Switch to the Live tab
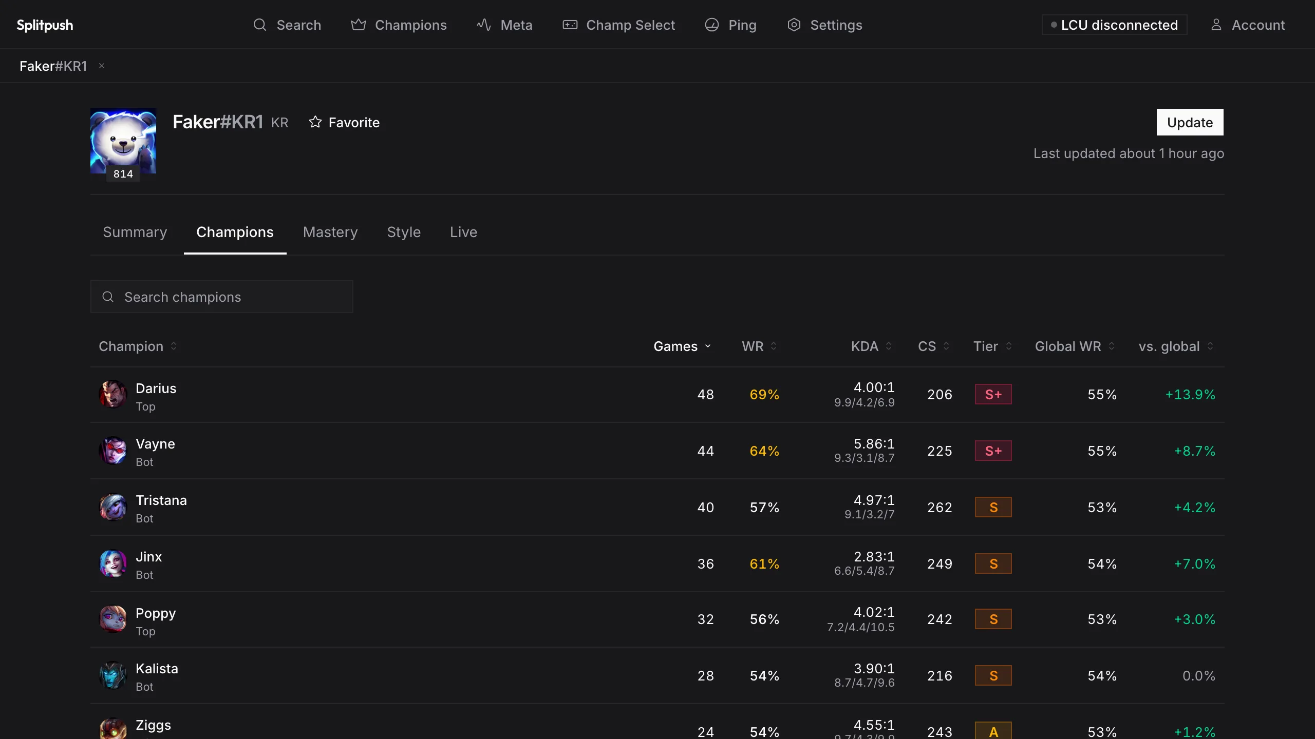 pos(463,232)
